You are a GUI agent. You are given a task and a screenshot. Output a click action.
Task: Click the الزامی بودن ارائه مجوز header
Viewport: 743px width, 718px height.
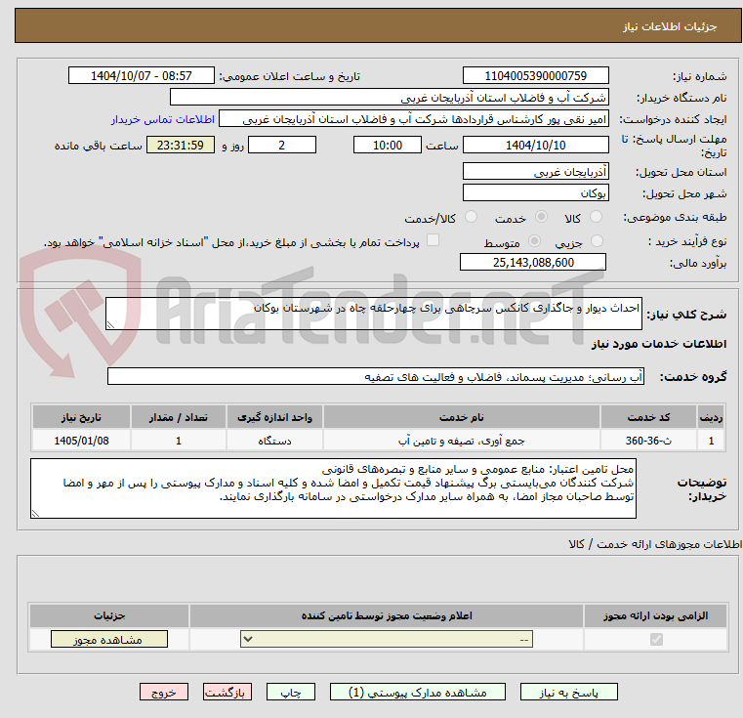pos(656,615)
